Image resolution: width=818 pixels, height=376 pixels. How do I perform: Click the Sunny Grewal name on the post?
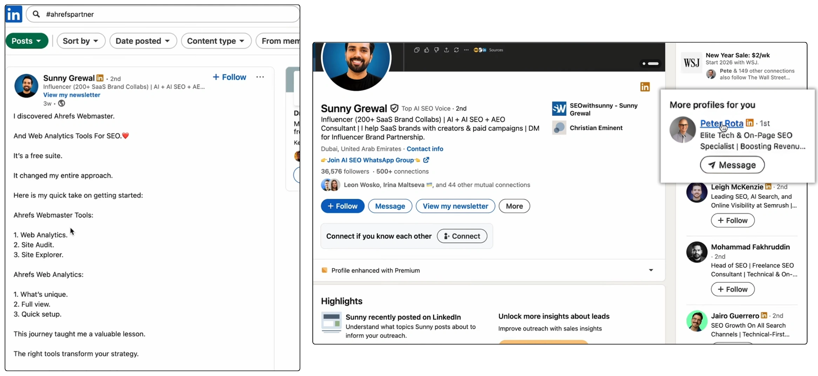tap(69, 78)
